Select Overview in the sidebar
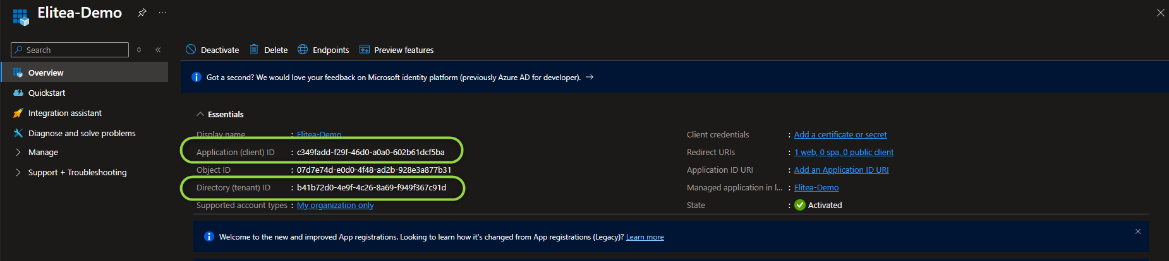This screenshot has width=1169, height=261. click(45, 72)
